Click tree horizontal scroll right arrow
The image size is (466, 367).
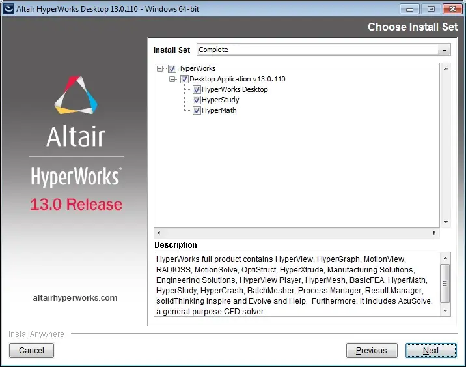(435, 233)
